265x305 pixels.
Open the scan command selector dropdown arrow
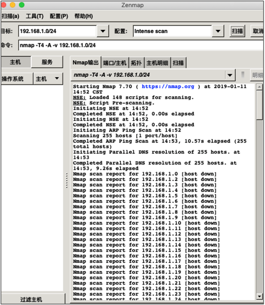point(230,75)
